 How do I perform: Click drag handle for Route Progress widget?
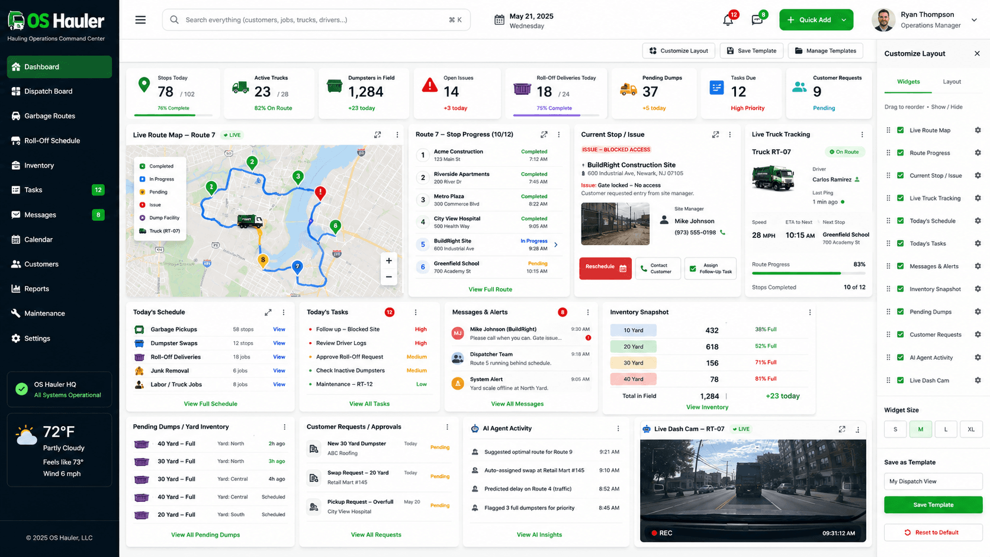tap(888, 153)
